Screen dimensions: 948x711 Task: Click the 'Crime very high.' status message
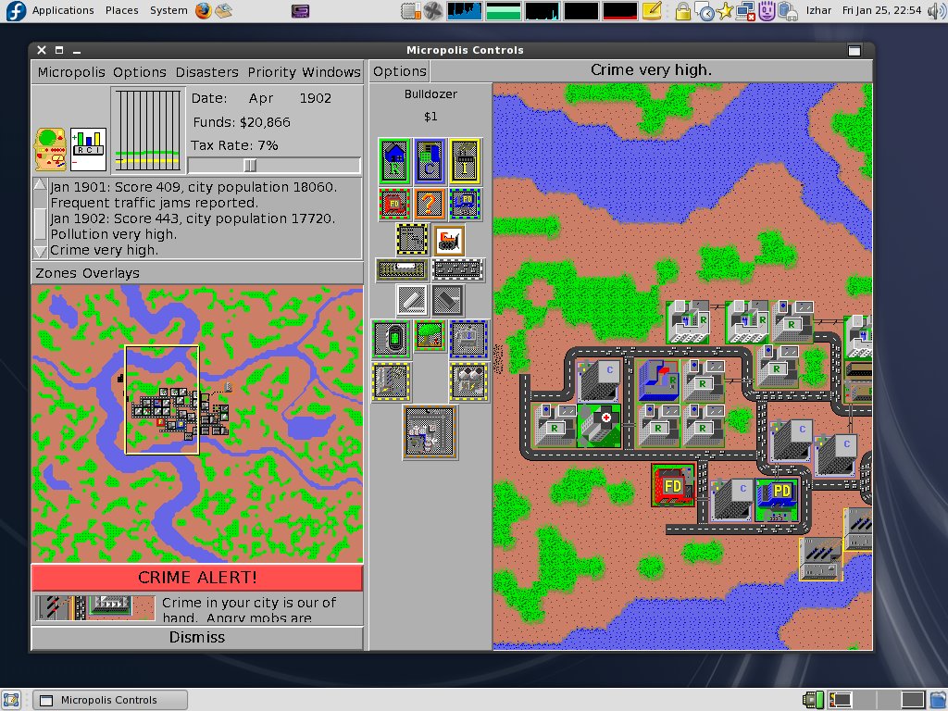coord(651,70)
